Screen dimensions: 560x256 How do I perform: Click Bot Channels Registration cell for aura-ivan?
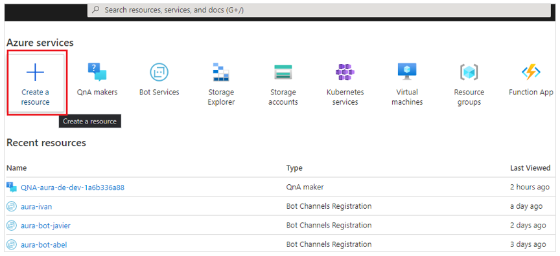329,206
